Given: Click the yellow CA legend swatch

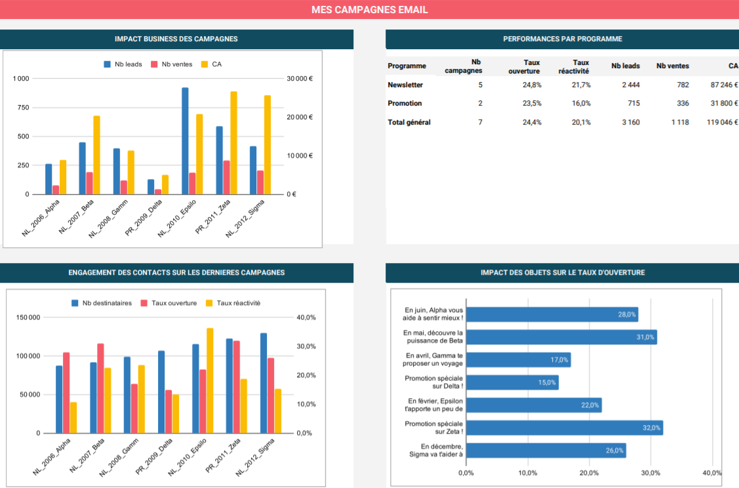Looking at the screenshot, I should pyautogui.click(x=205, y=64).
